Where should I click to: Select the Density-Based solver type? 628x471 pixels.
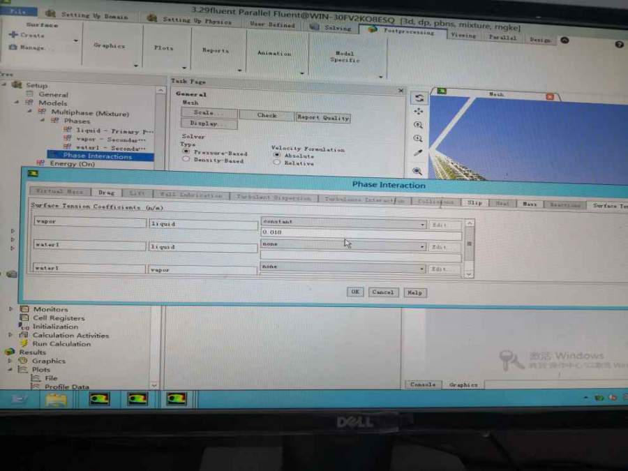[x=186, y=159]
